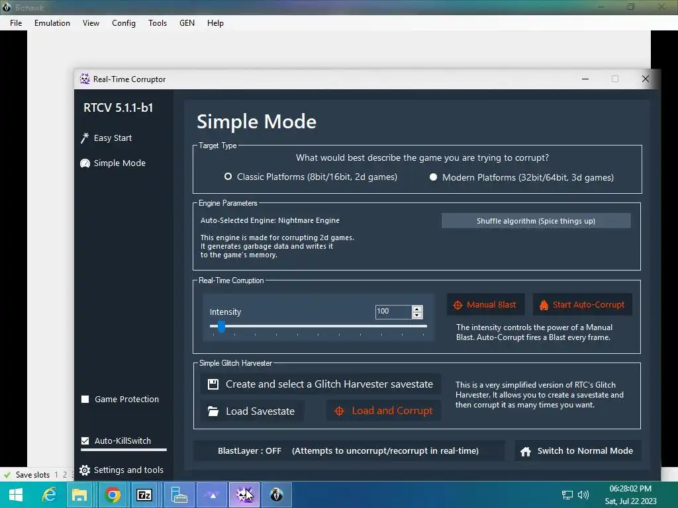Enable the Game Protection checkbox

tap(85, 399)
